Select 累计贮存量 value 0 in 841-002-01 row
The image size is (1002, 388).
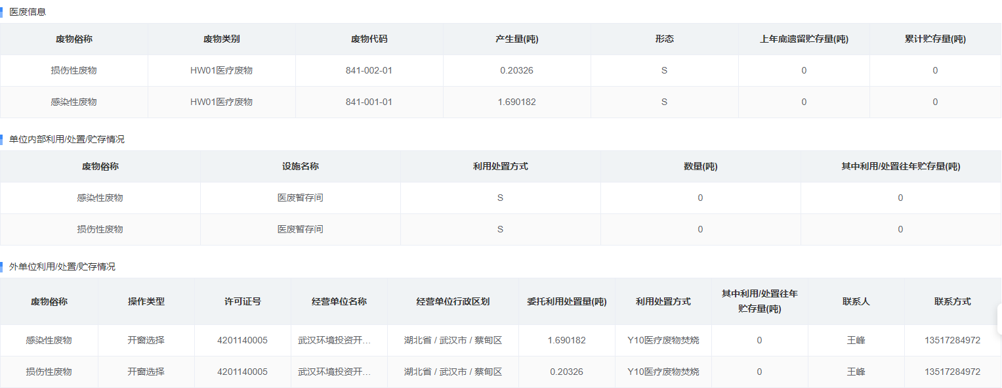click(935, 70)
